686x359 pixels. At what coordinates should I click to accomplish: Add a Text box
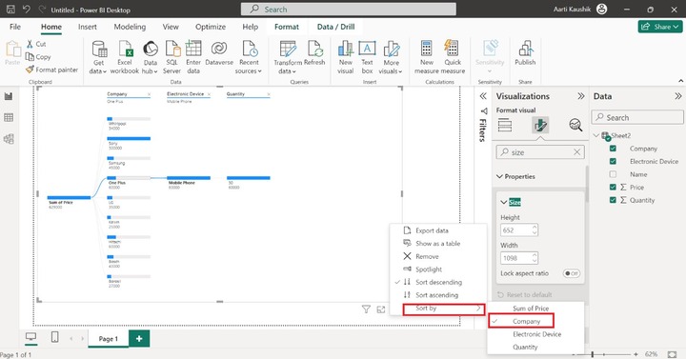point(367,57)
